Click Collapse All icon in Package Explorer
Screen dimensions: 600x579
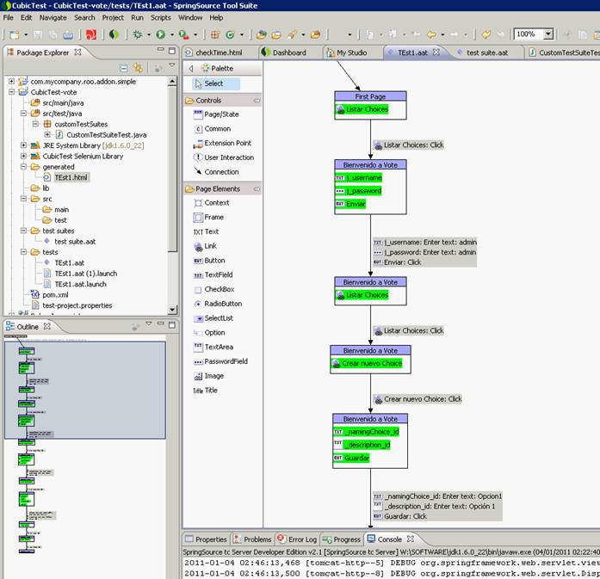click(124, 68)
